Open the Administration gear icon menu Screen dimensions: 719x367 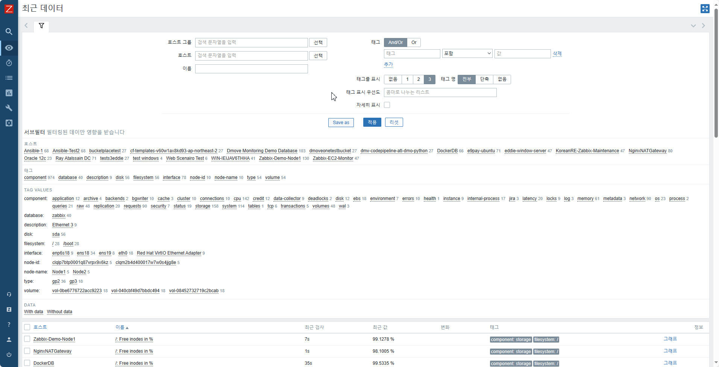9,123
